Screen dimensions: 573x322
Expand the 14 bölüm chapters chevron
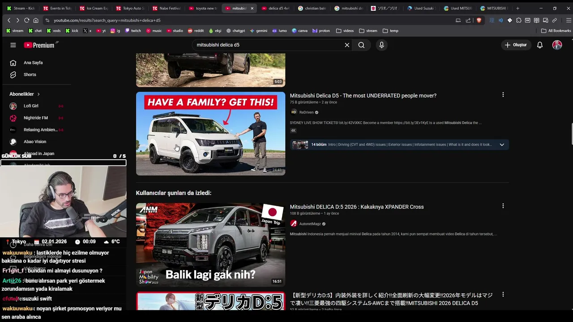(x=502, y=144)
